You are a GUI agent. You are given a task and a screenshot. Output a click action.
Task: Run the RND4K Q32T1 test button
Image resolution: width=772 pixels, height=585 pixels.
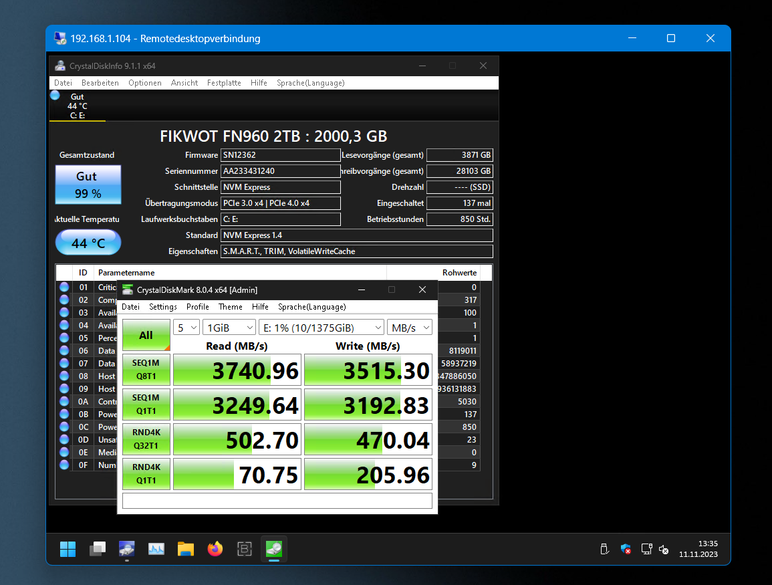tap(146, 439)
